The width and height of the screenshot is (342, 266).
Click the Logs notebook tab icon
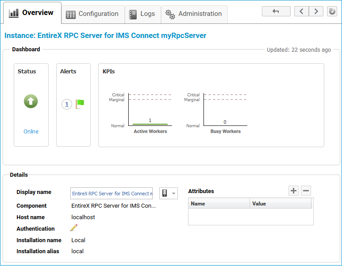pos(133,15)
